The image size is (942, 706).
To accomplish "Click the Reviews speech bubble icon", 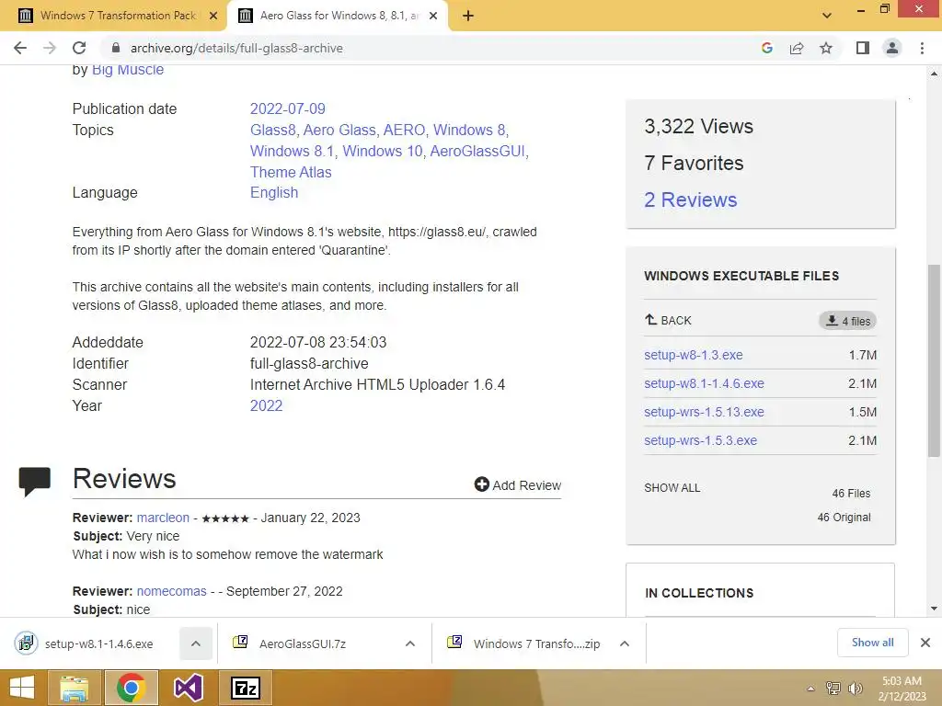I will (x=35, y=481).
